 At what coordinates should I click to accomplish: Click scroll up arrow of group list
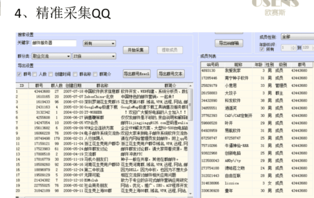coord(191,86)
